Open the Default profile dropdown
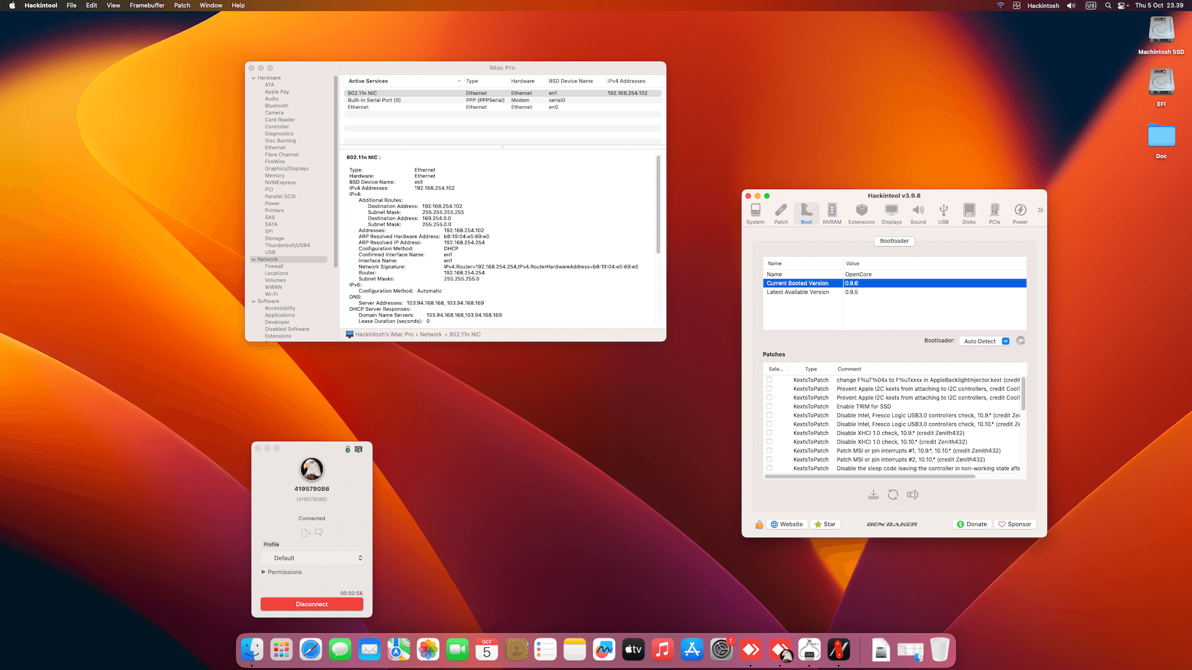The height and width of the screenshot is (670, 1192). (312, 558)
